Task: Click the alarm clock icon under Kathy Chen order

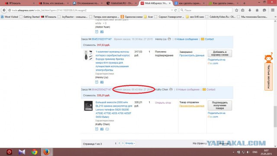Action: (97, 129)
